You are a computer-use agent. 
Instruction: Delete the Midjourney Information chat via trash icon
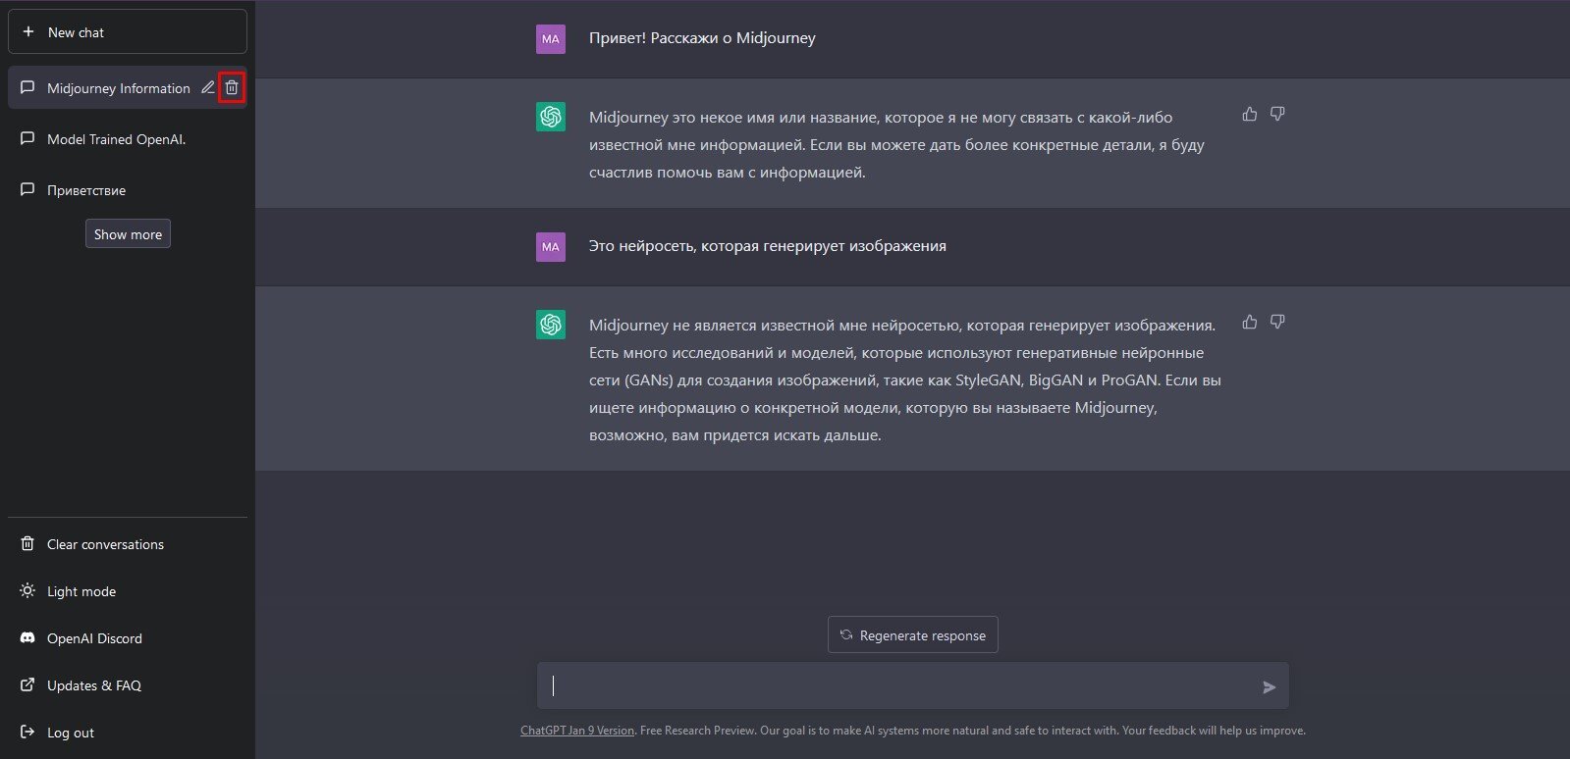[232, 87]
